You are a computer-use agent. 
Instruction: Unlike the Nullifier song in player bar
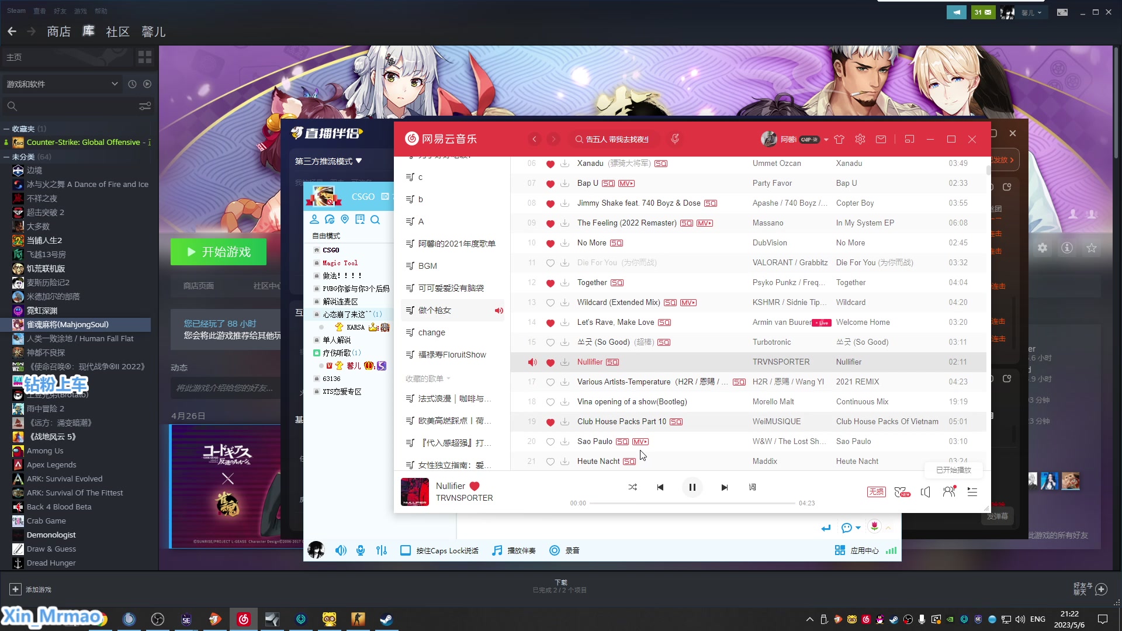475,486
